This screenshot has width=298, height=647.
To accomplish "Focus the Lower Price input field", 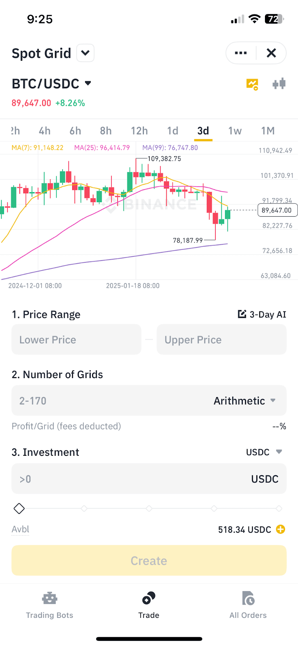I will click(x=77, y=340).
